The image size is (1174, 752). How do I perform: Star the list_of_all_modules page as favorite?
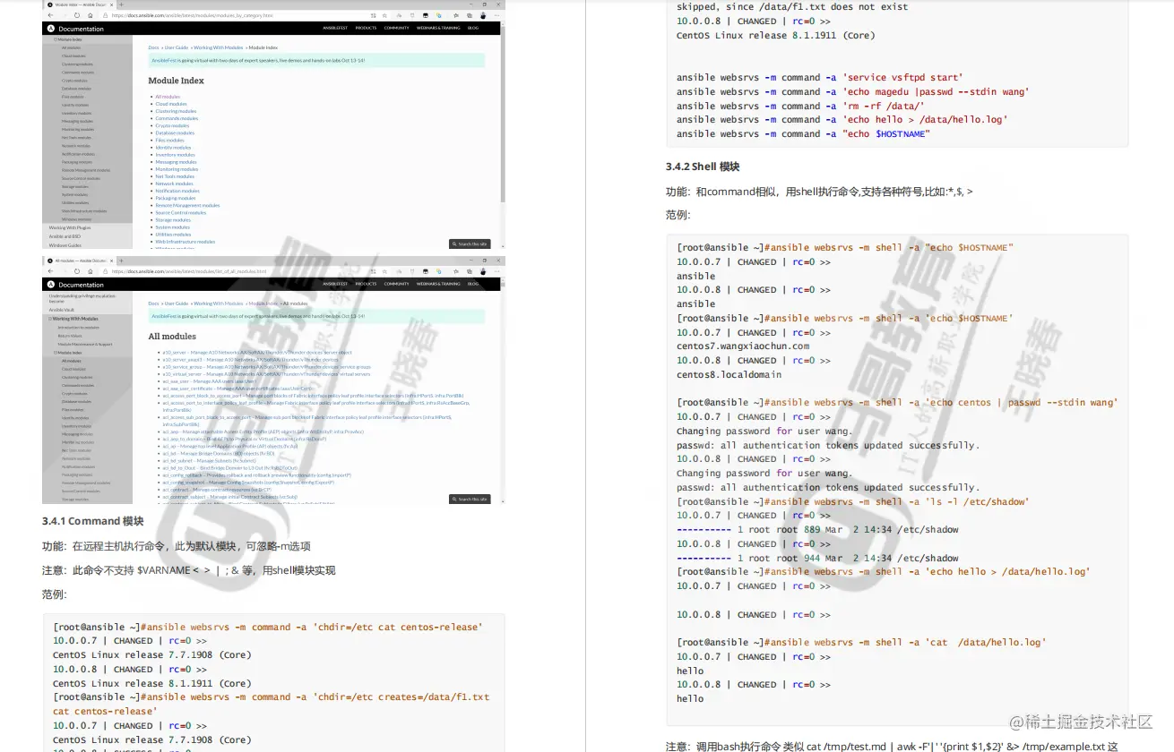click(384, 271)
